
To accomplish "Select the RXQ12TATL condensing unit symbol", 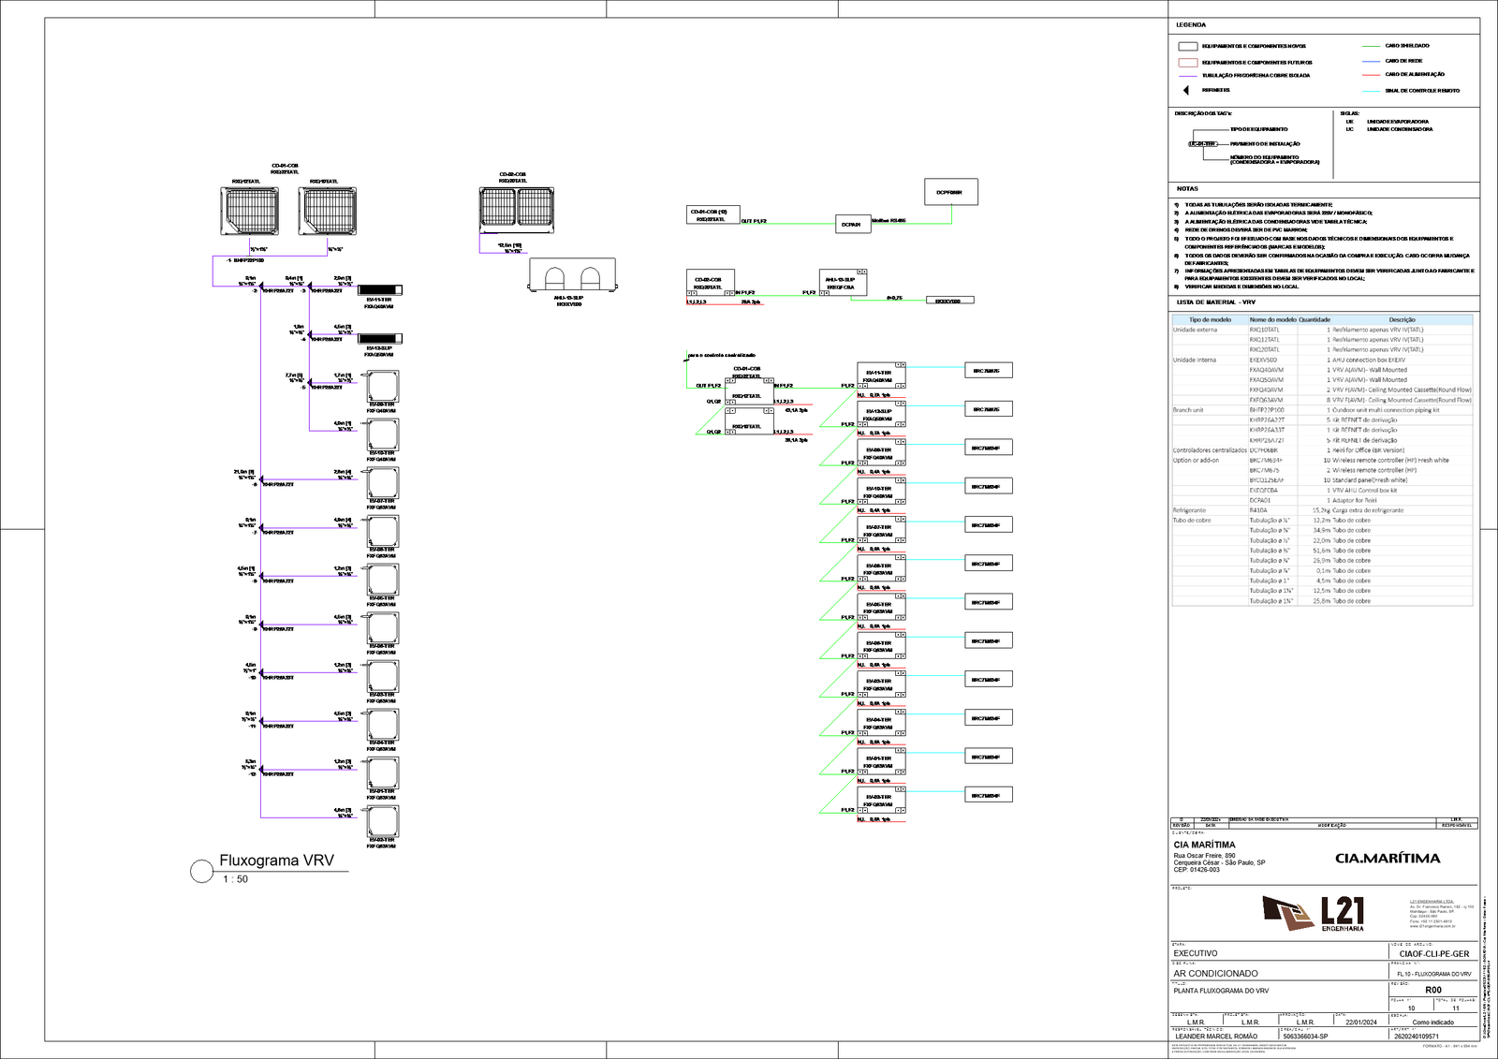I will tap(250, 211).
